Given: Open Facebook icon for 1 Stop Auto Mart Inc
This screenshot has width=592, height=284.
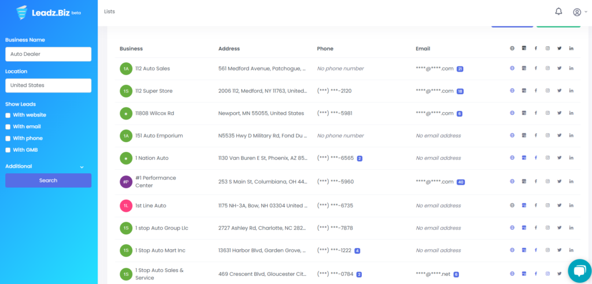Looking at the screenshot, I should pyautogui.click(x=535, y=250).
